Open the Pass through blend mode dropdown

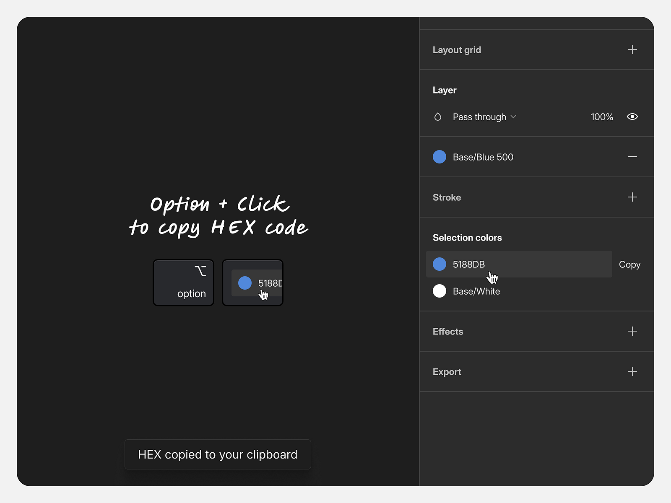[484, 117]
